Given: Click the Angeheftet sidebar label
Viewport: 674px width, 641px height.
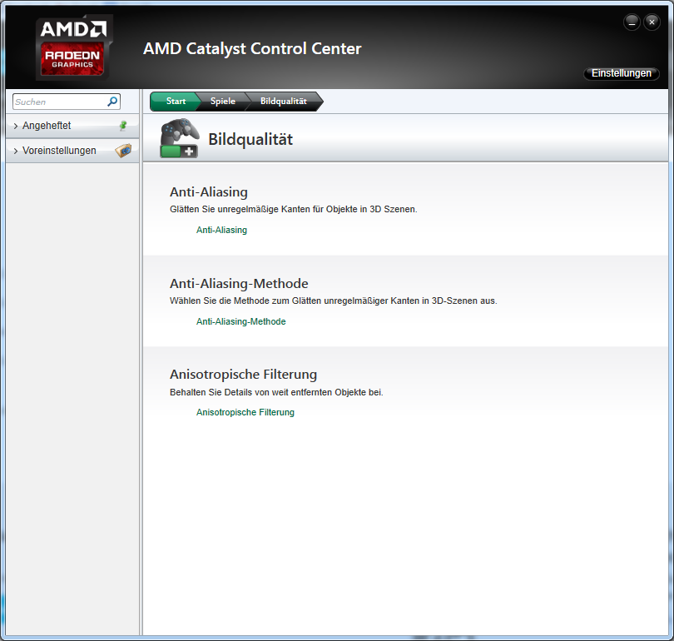Looking at the screenshot, I should [47, 126].
